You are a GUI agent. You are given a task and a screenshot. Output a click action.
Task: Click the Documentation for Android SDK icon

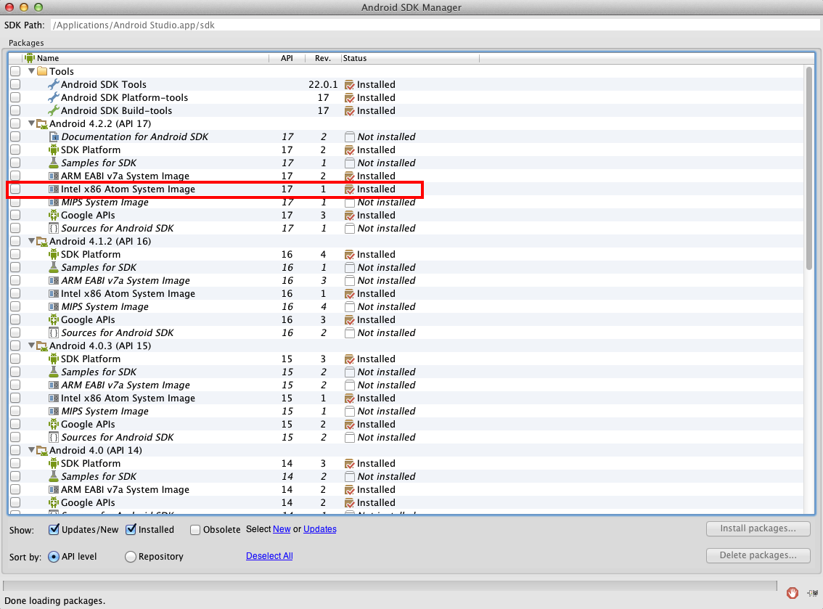(x=54, y=136)
